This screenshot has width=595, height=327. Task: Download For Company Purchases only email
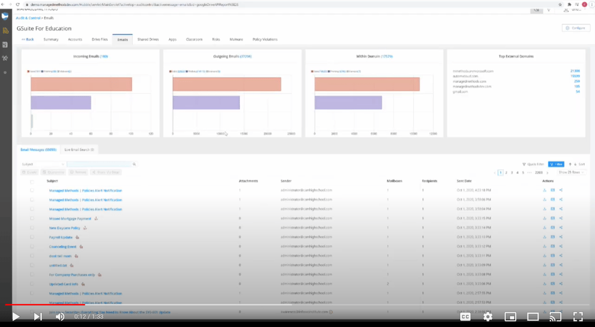544,274
